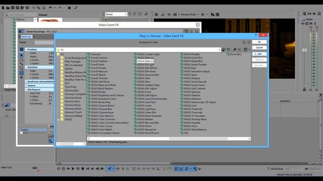The image size is (323, 181).
Task: Open the Filter Packages folder
Action: click(x=73, y=61)
